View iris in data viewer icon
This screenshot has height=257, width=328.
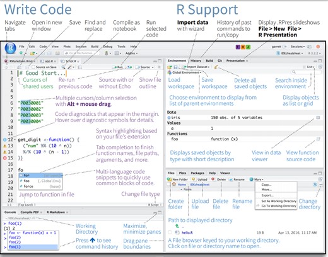coord(318,118)
